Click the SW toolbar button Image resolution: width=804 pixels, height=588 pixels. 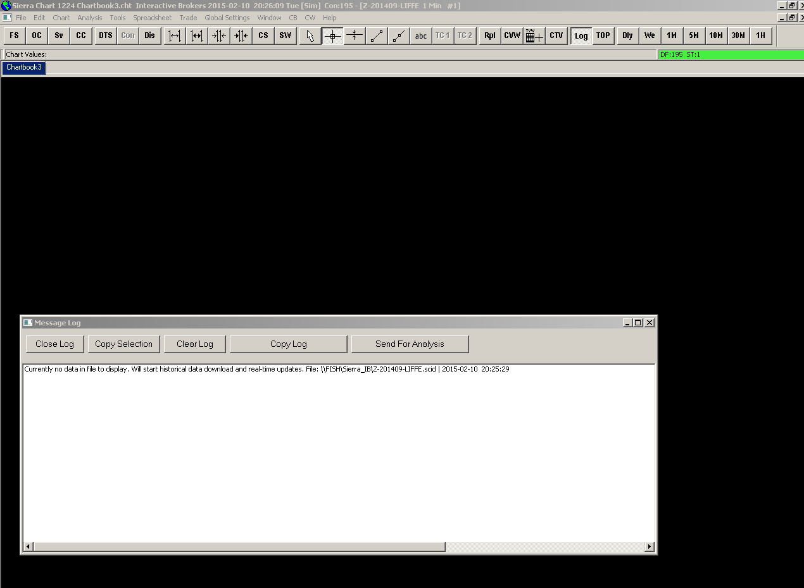pos(286,35)
